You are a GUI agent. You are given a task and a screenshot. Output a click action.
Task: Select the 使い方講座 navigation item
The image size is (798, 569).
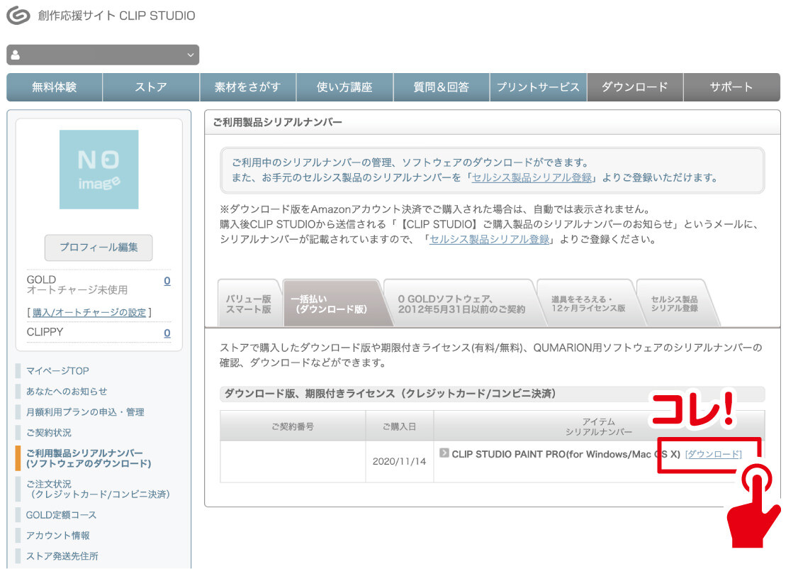point(344,87)
